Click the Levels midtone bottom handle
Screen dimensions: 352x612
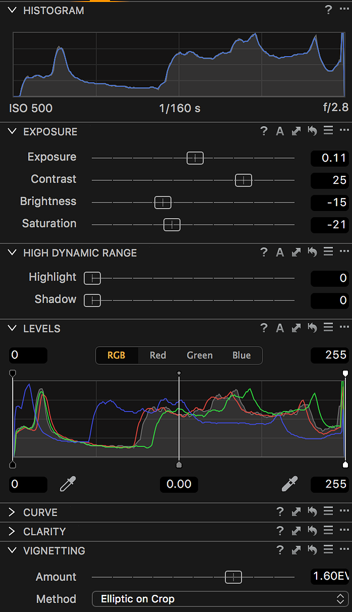point(179,464)
